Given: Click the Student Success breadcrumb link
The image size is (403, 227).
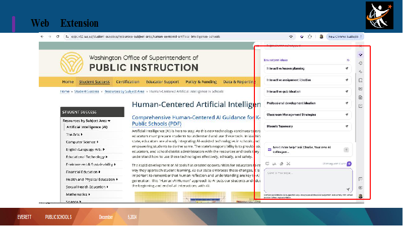Looking at the screenshot, I should click(x=87, y=91).
